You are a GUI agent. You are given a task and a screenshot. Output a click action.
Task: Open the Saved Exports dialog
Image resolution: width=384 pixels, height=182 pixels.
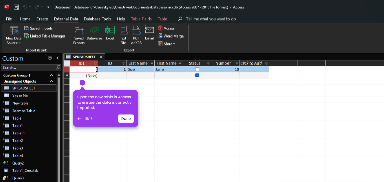(x=79, y=35)
